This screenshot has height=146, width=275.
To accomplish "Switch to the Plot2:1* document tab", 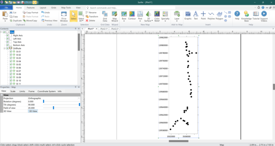I will [x=104, y=29].
